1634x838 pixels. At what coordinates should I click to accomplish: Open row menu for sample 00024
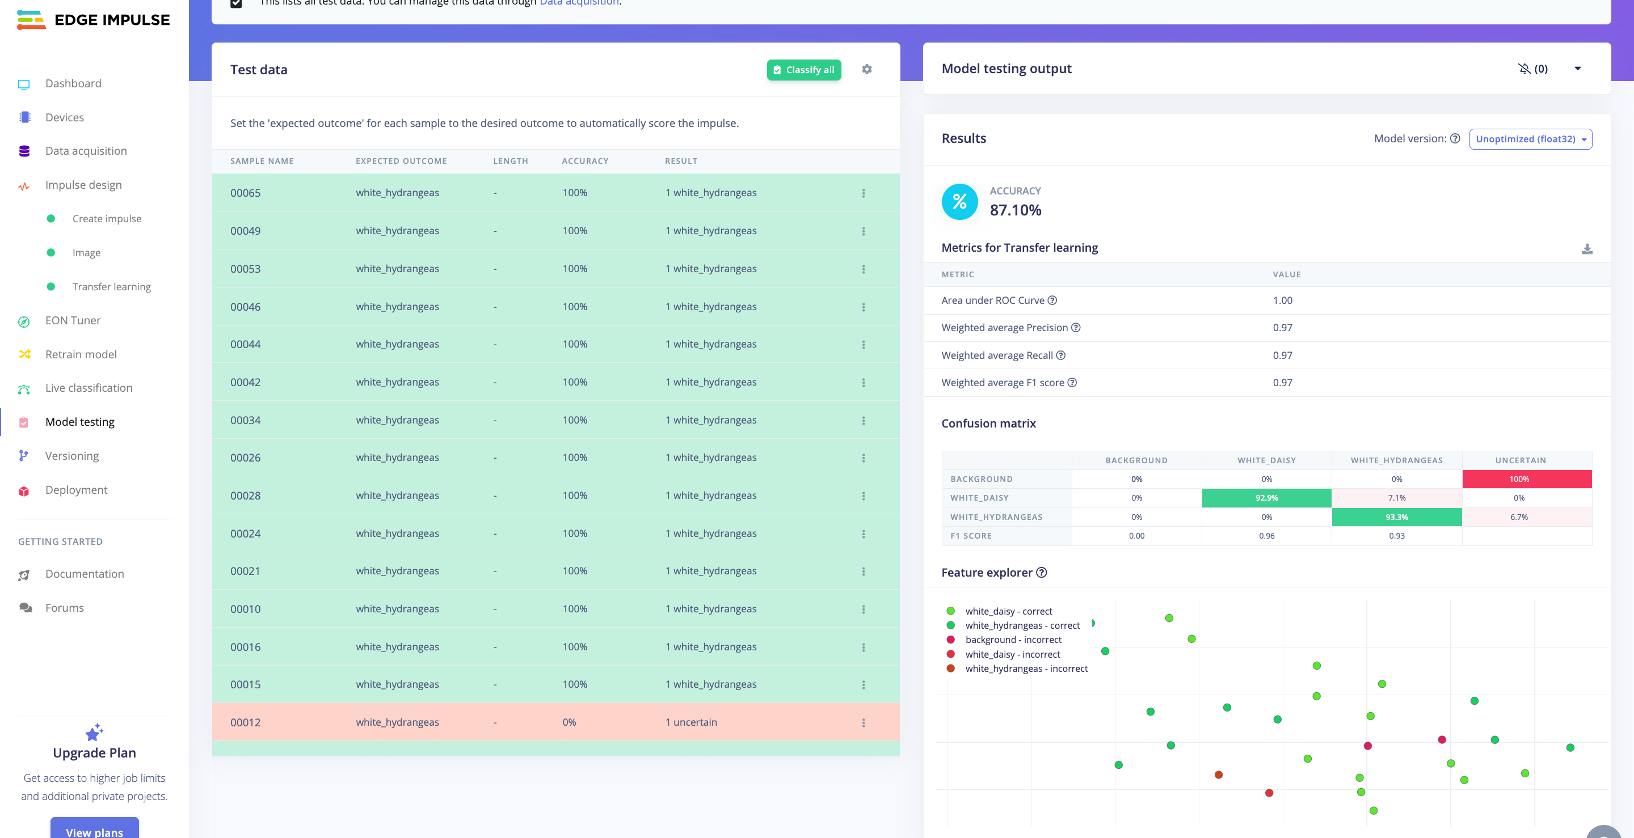coord(862,534)
